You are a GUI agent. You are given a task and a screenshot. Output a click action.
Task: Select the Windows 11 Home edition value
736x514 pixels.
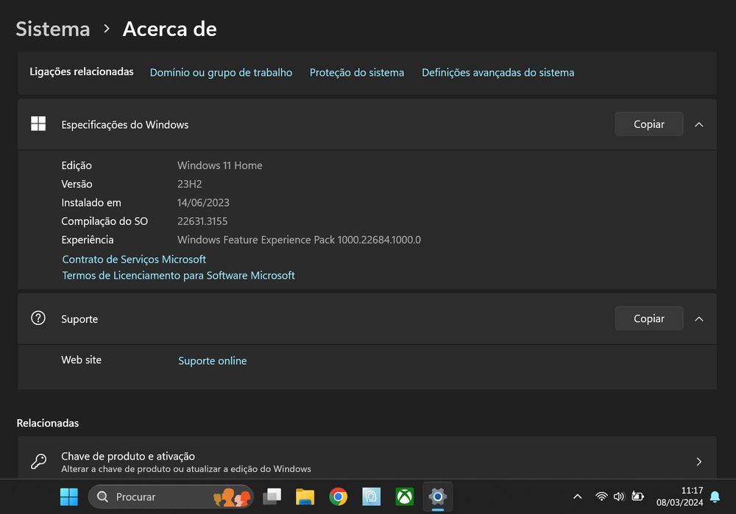[x=219, y=165]
